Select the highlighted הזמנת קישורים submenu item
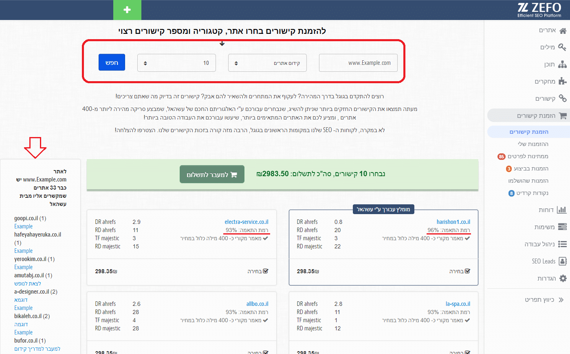This screenshot has width=570, height=354. [529, 132]
